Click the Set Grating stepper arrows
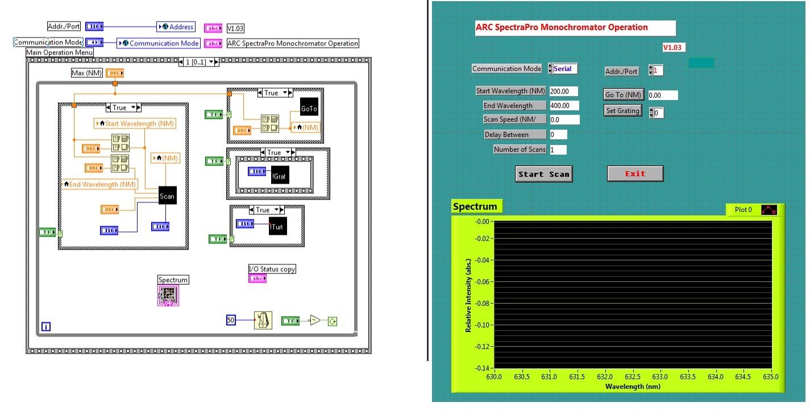 (x=651, y=113)
